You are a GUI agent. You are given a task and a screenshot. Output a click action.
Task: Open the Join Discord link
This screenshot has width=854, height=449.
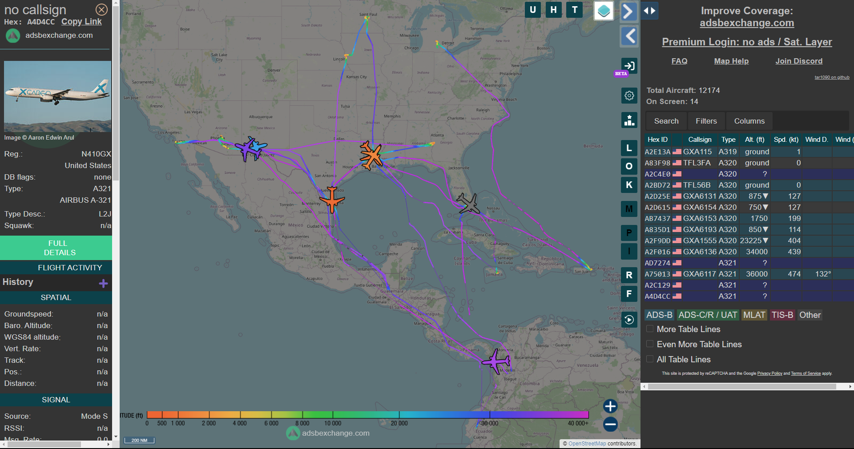[x=799, y=61]
